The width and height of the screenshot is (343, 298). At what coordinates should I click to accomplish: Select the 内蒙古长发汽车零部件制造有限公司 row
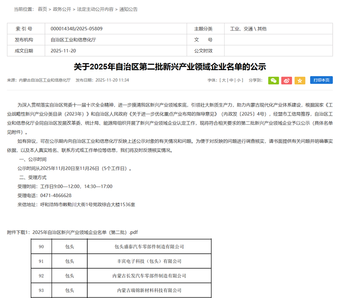tap(149, 276)
